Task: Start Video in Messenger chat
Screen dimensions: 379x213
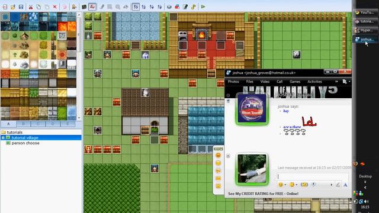Action: coord(265,82)
